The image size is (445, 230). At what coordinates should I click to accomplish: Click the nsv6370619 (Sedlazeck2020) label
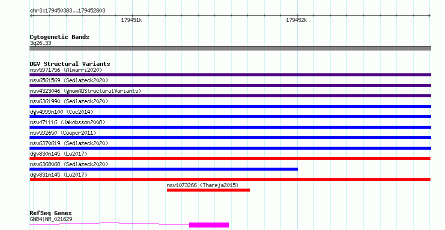coord(69,143)
